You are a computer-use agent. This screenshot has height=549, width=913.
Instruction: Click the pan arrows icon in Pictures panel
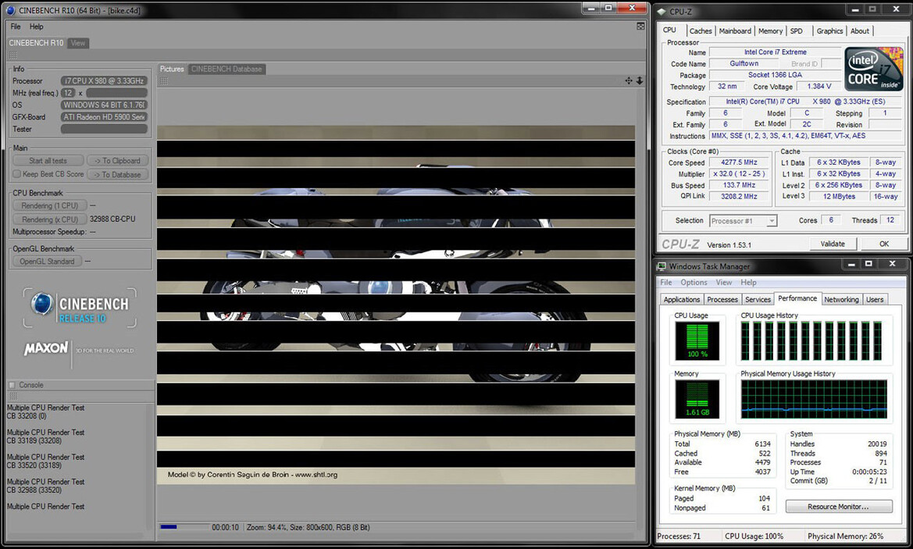click(x=629, y=80)
